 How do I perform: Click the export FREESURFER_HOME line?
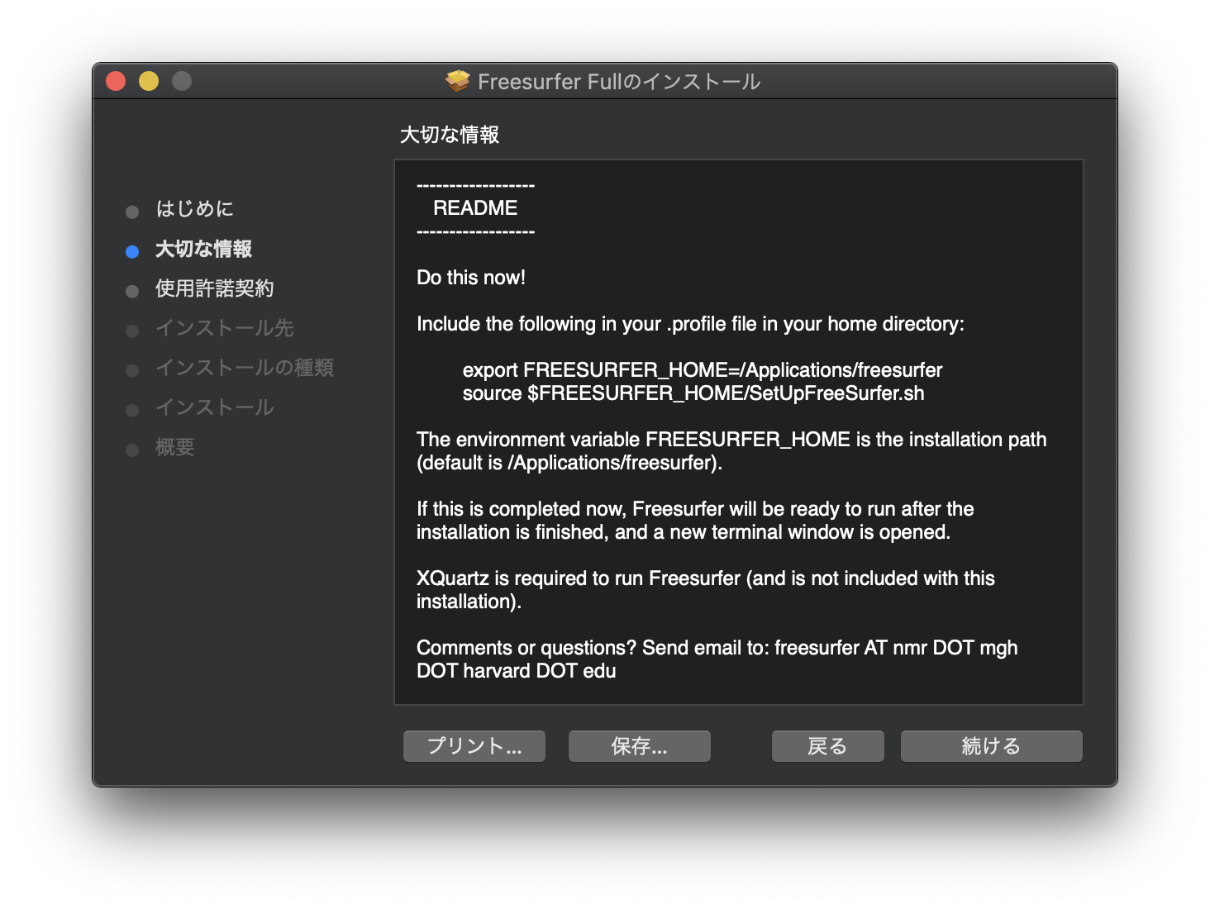pos(703,370)
